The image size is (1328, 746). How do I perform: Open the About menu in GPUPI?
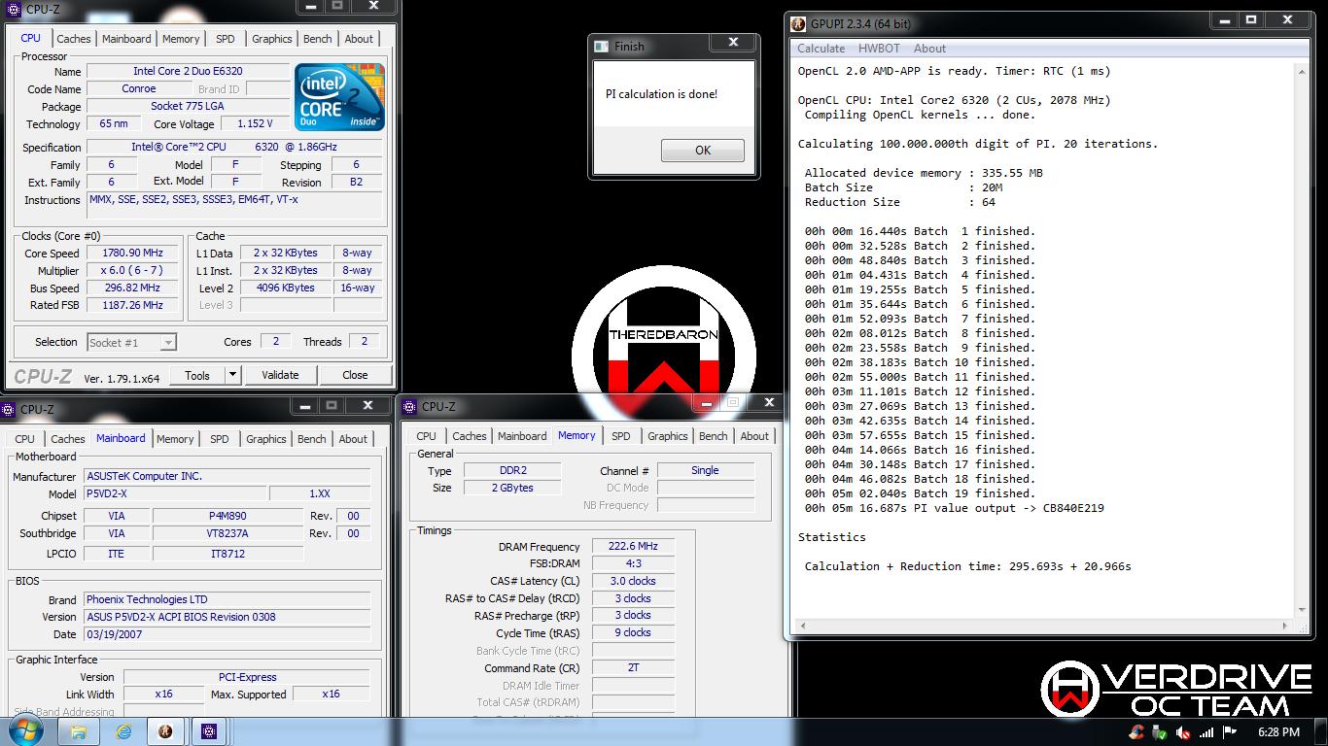point(929,49)
